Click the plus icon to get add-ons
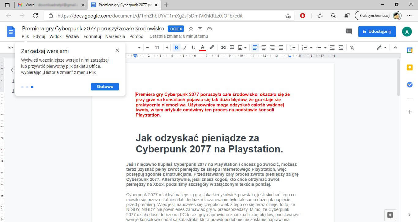Viewport: 418px width, 222px height. 410,112
